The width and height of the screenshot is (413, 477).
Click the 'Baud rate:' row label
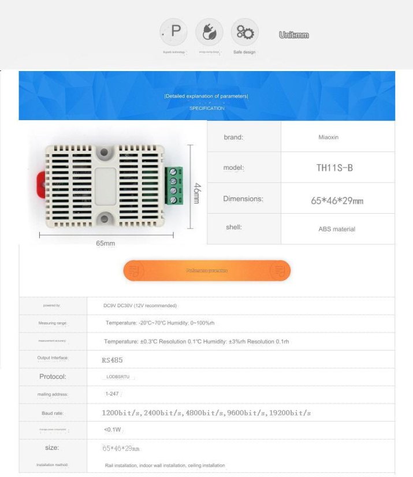point(53,413)
